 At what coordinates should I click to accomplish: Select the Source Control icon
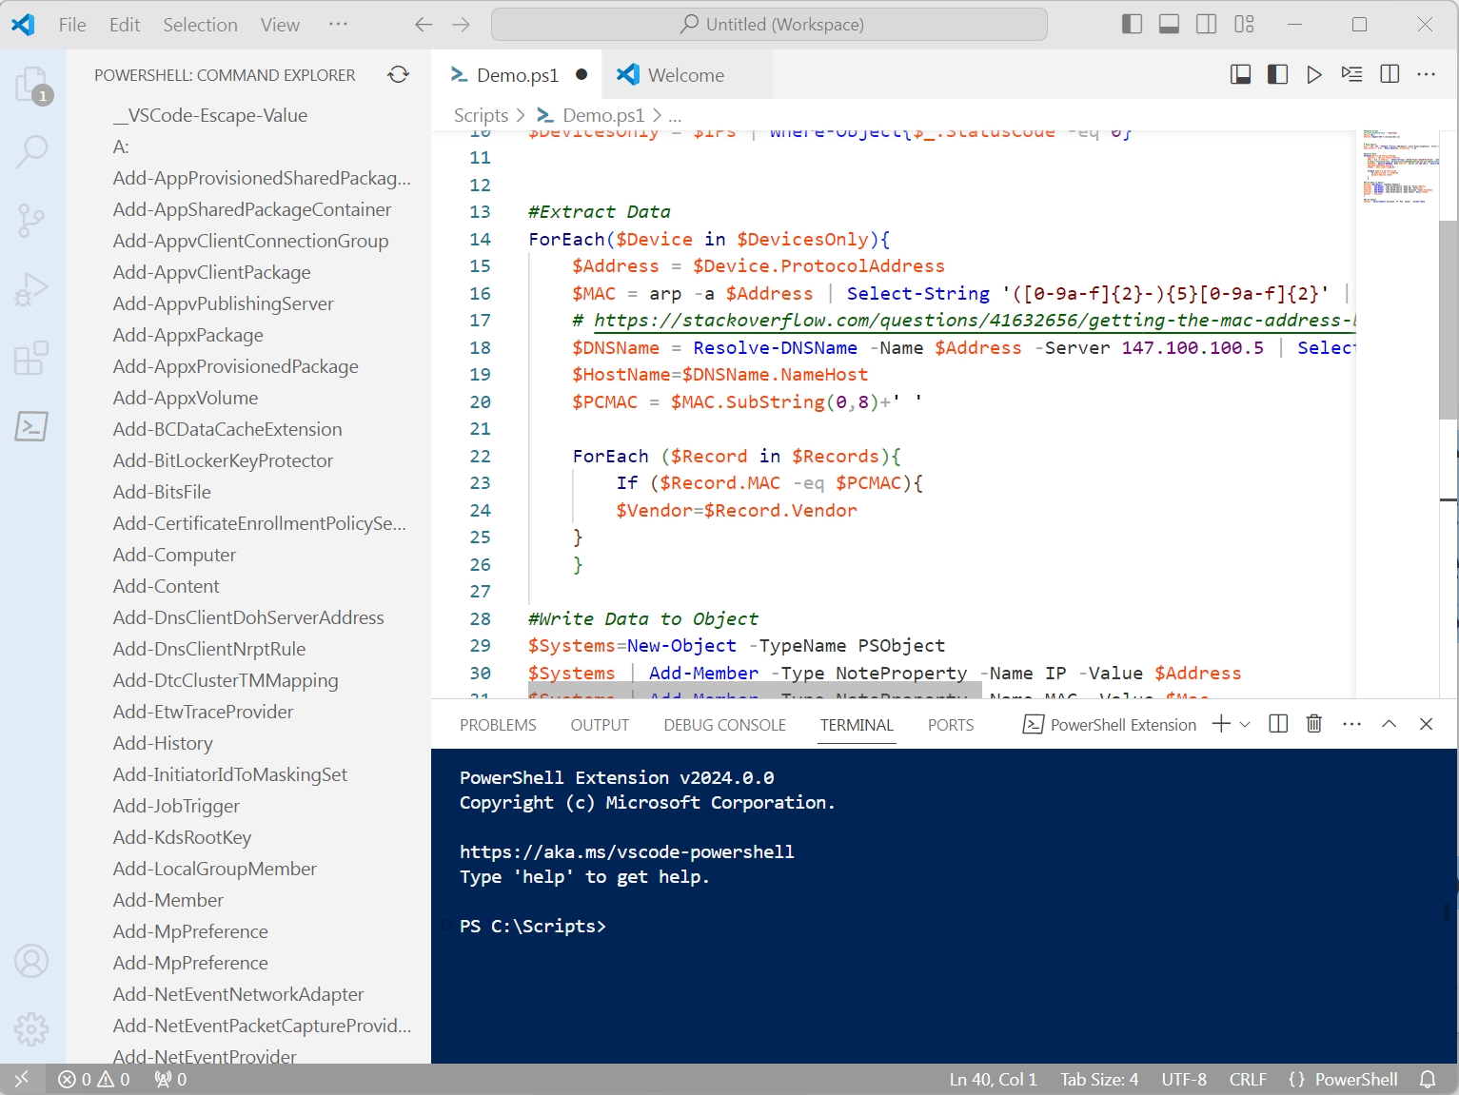[32, 220]
